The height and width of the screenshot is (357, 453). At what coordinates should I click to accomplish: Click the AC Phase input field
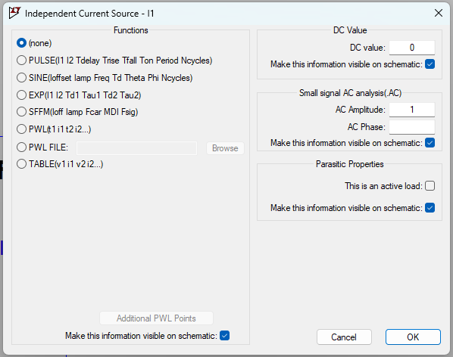point(411,127)
